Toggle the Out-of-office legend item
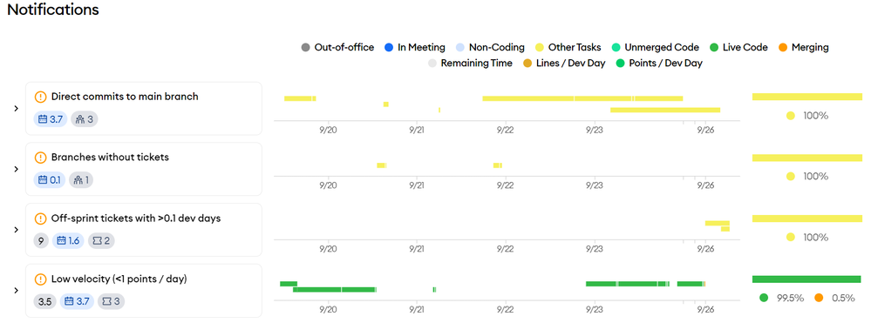The width and height of the screenshot is (871, 323). (x=337, y=47)
